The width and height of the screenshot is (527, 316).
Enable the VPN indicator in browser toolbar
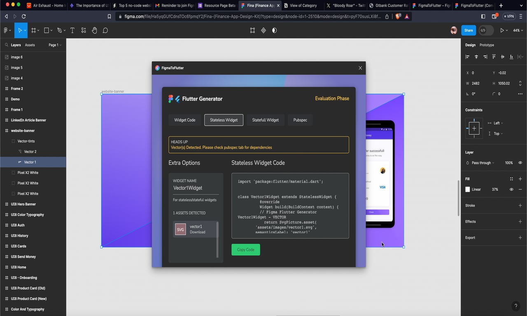[x=509, y=16]
